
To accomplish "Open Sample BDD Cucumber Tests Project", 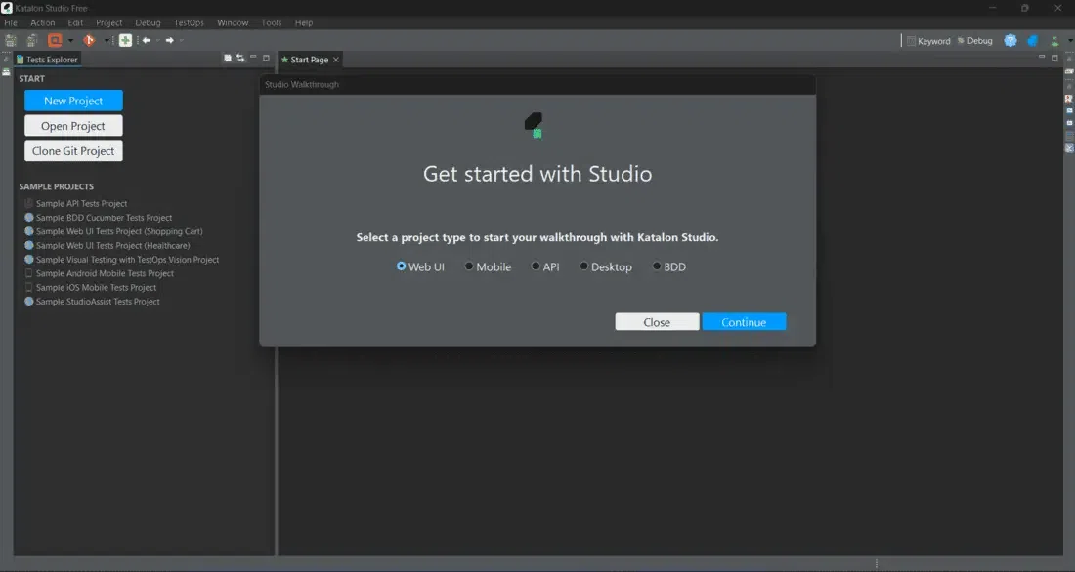I will pyautogui.click(x=98, y=217).
